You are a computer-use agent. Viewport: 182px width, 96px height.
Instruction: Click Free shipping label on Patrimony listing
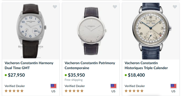pos(73,80)
